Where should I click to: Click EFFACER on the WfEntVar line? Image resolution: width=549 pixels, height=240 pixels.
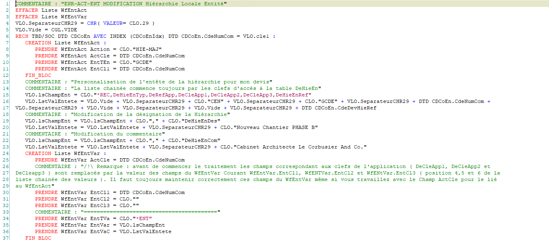tap(27, 17)
